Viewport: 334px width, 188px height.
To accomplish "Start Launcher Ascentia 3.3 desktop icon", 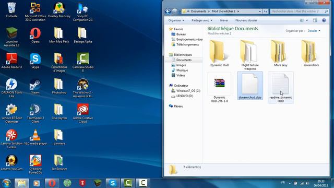I will 11,37.
